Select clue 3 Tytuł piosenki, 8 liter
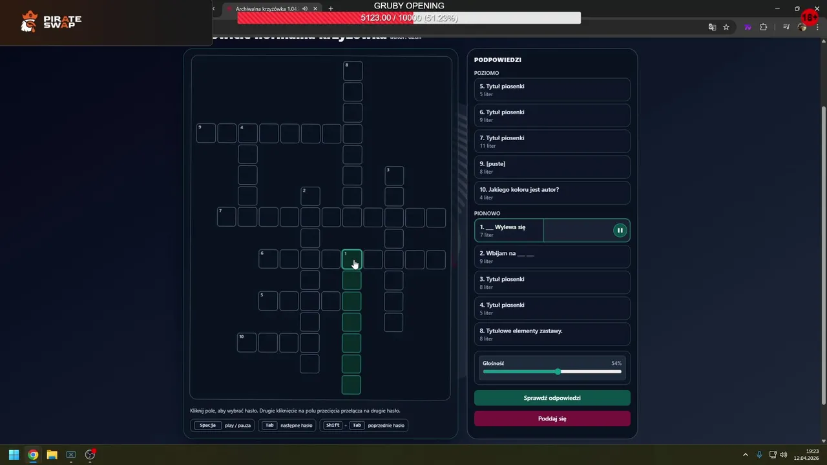The image size is (827, 465). [x=552, y=282]
